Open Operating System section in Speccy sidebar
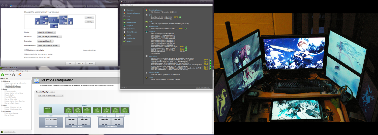The width and height of the screenshot is (378, 135). (133, 13)
